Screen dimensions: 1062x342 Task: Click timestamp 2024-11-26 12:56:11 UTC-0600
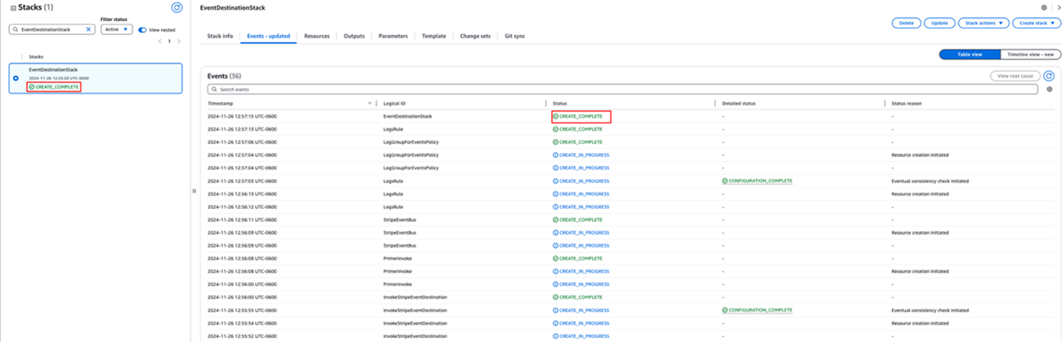(242, 220)
